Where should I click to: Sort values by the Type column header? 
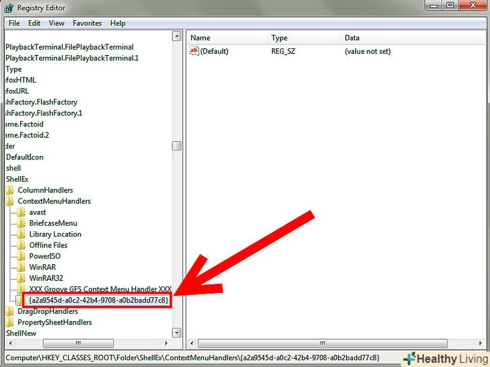[x=304, y=38]
